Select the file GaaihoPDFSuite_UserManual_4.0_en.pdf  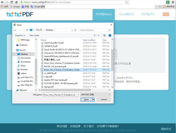point(76,56)
